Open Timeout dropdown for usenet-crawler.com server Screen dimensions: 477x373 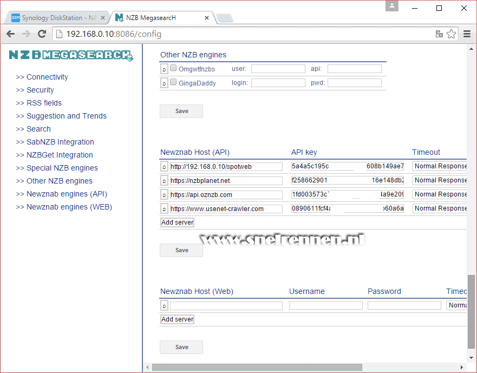coord(440,208)
